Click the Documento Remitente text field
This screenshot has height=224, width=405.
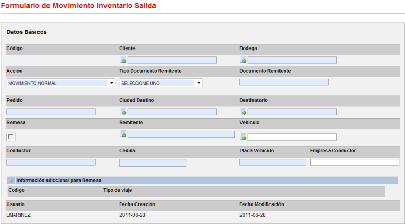(284, 82)
